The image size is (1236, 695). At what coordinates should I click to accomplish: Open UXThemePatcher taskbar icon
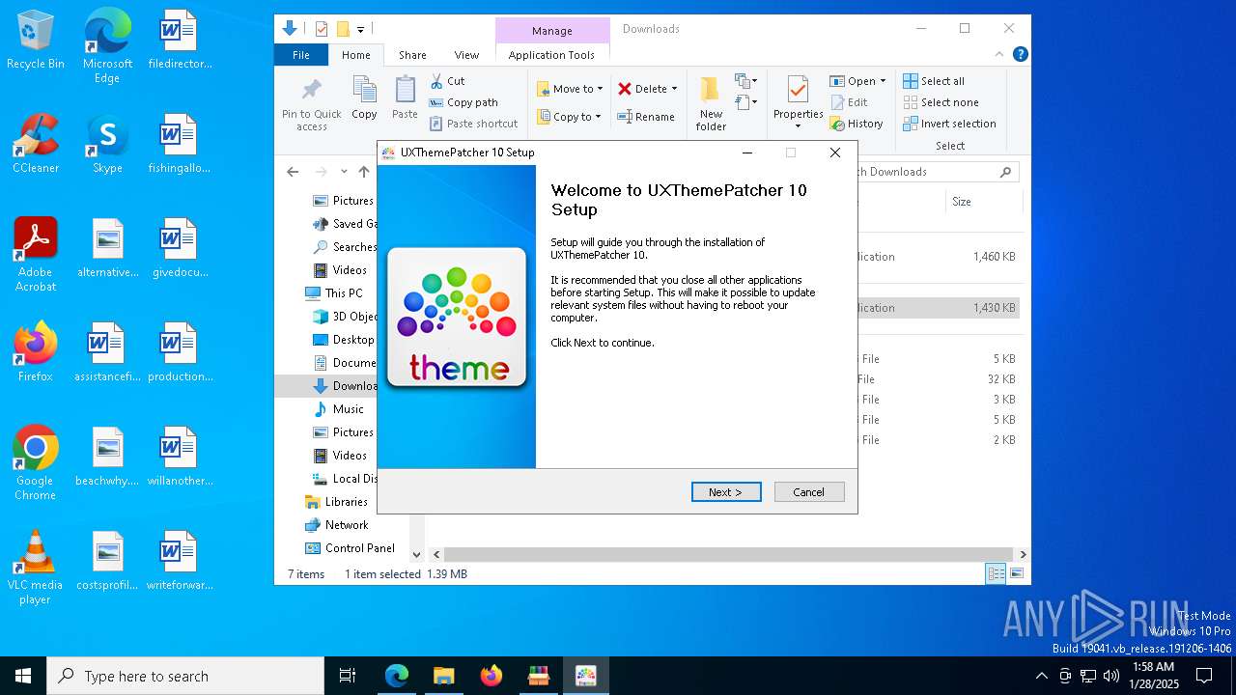[x=586, y=676]
